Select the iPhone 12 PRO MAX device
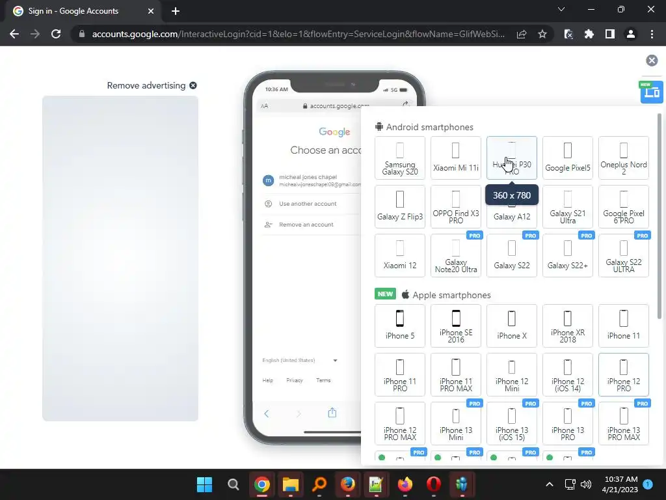 coord(400,423)
